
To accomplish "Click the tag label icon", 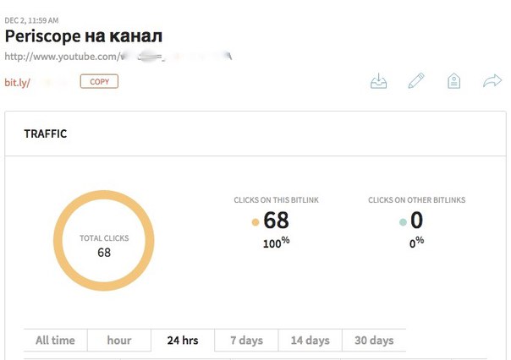I will (453, 81).
